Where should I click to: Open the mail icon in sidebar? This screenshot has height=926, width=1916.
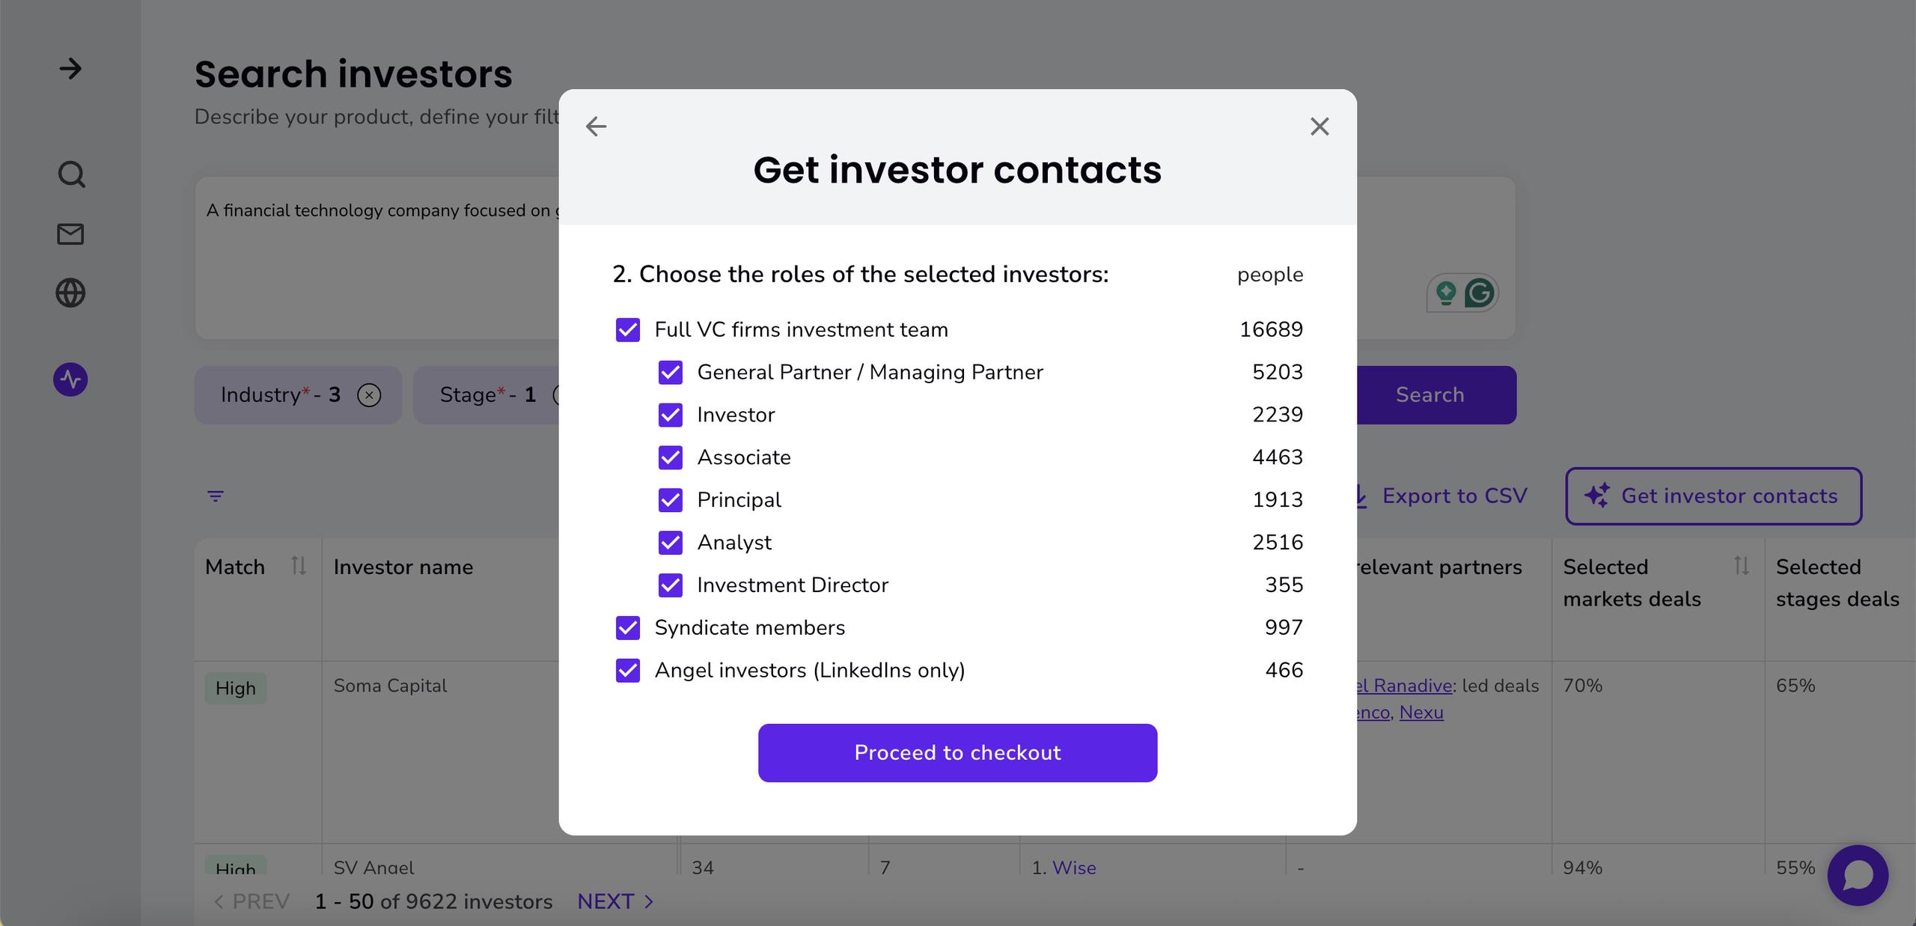[x=70, y=234]
